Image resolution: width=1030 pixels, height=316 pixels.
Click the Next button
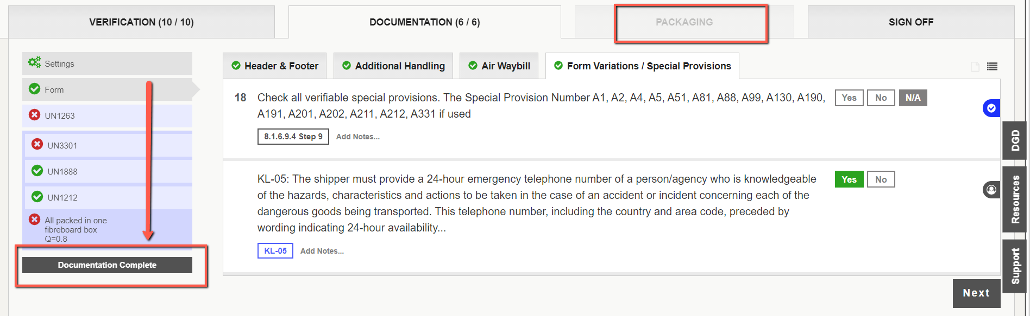pos(976,293)
